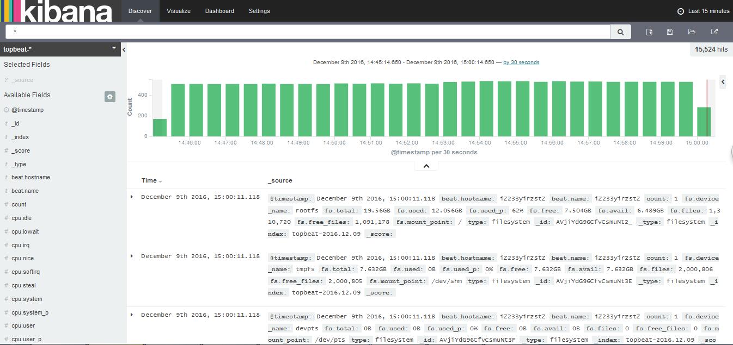Select the _type field
The height and width of the screenshot is (345, 733).
coord(19,164)
